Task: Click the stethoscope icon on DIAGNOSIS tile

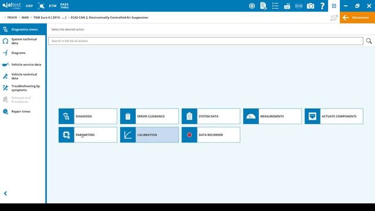Action: (66, 116)
